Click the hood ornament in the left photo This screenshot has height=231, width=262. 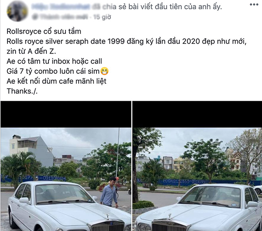[x=108, y=216]
